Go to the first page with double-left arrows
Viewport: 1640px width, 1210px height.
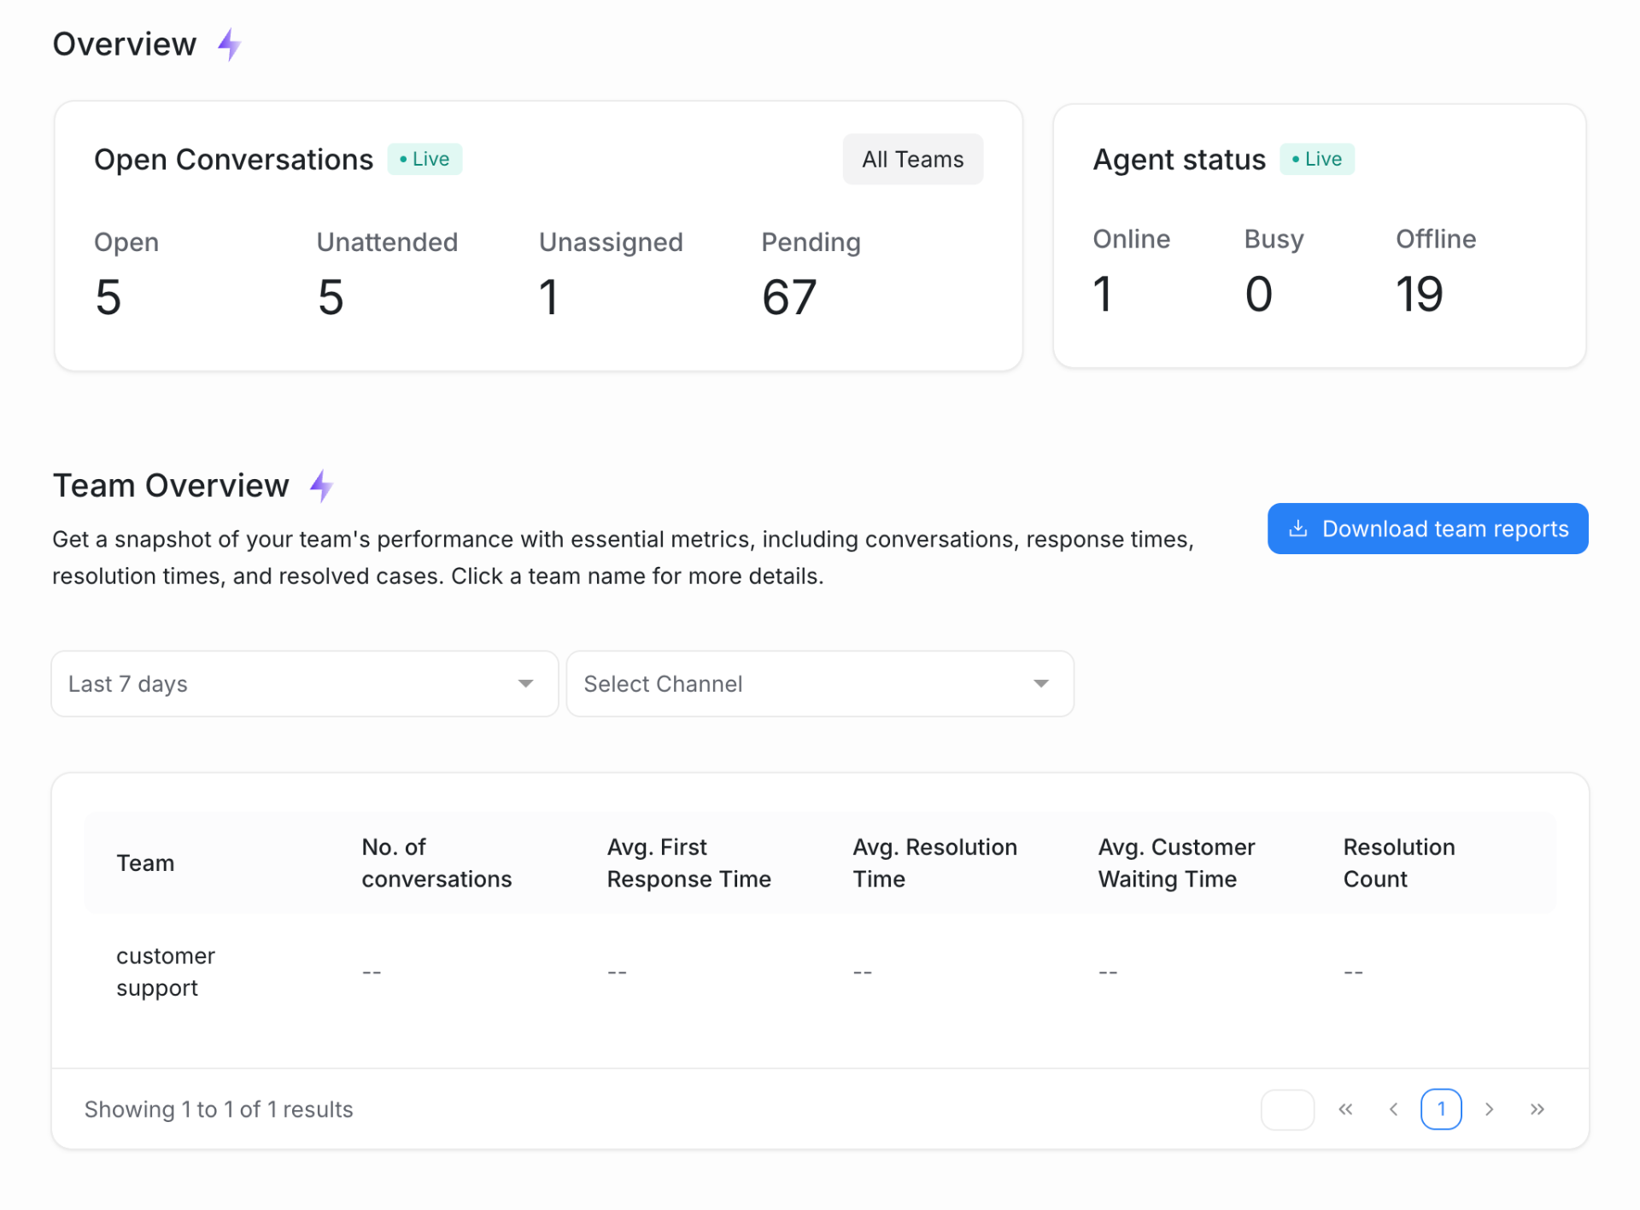point(1345,1109)
